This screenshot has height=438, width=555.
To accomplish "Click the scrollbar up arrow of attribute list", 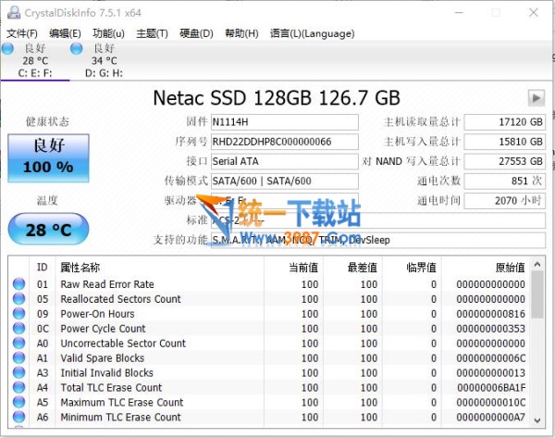I will point(536,264).
